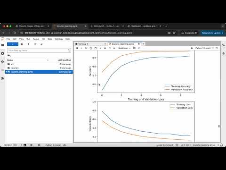Click the Mode: Command status entry

point(164,145)
